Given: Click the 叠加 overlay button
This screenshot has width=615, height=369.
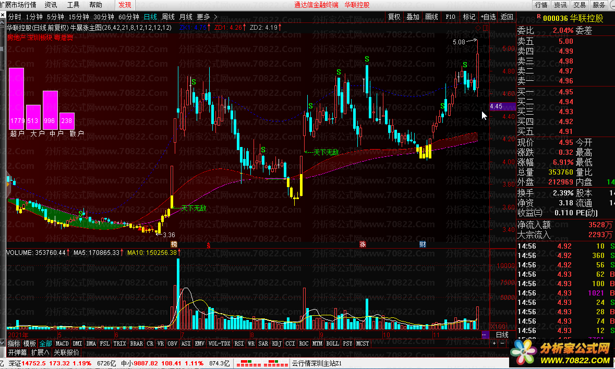Looking at the screenshot, I should click(x=413, y=17).
